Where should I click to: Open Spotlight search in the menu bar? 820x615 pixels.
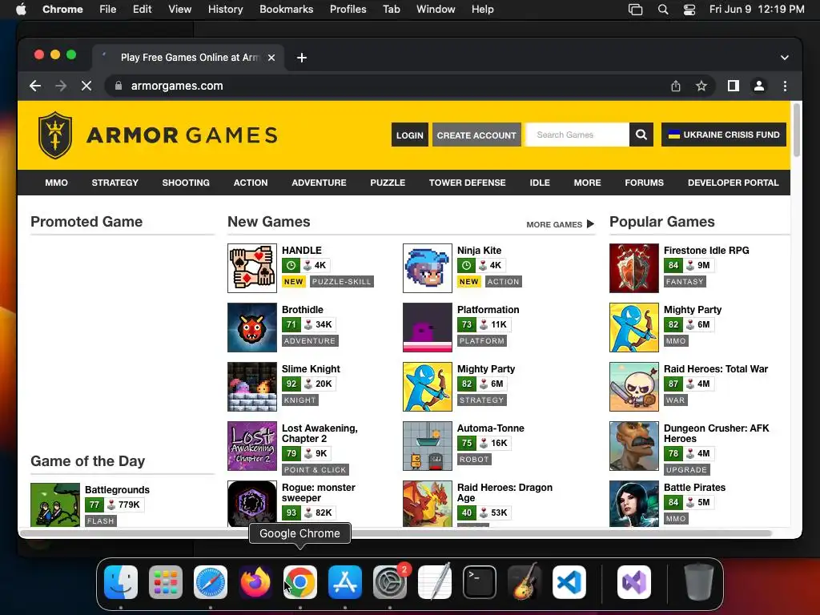click(x=663, y=10)
